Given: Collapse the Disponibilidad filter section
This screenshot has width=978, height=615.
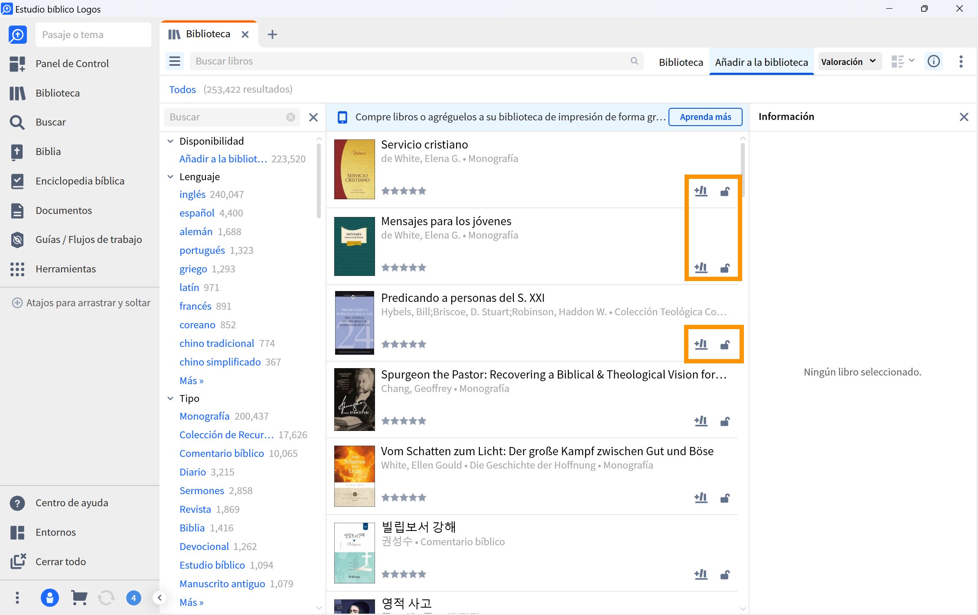Looking at the screenshot, I should [170, 141].
